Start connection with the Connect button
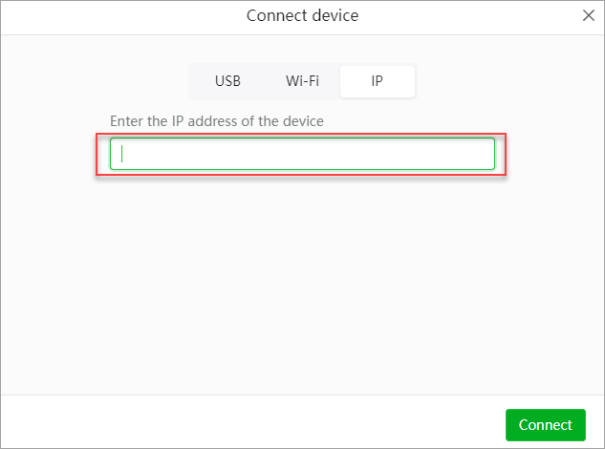 tap(546, 425)
